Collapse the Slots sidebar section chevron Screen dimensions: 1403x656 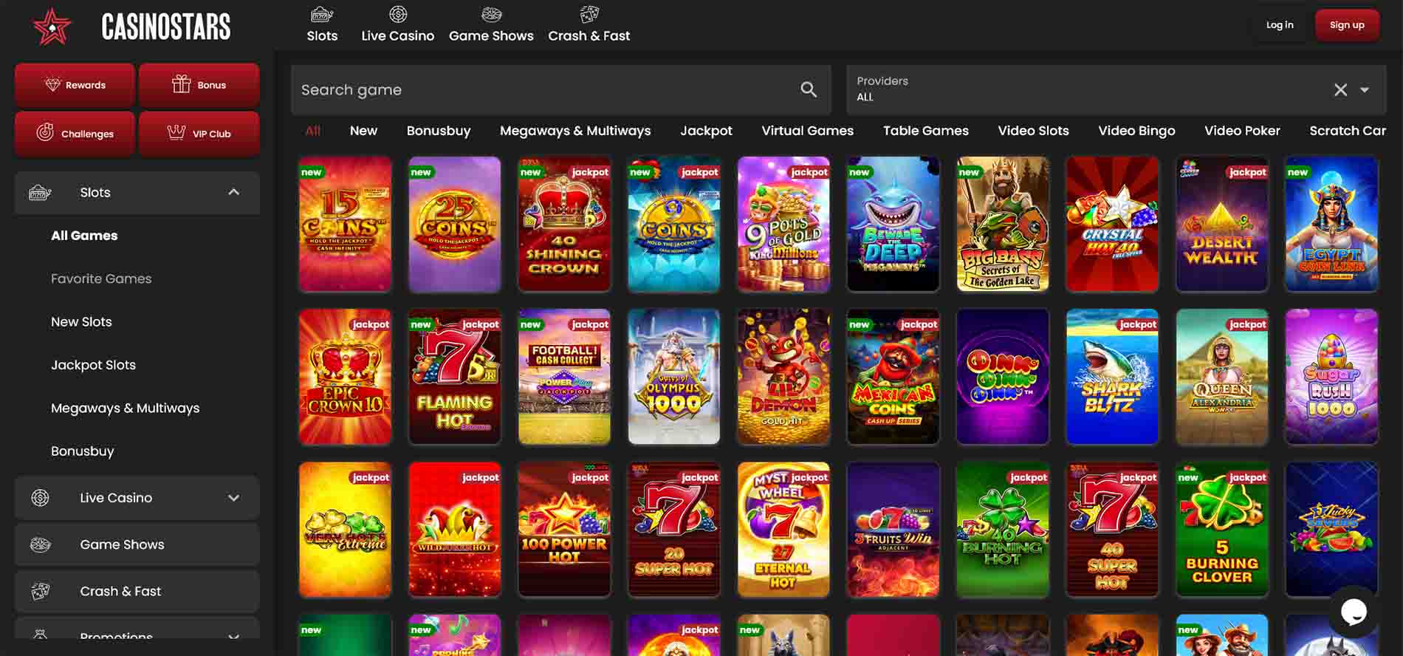tap(234, 192)
